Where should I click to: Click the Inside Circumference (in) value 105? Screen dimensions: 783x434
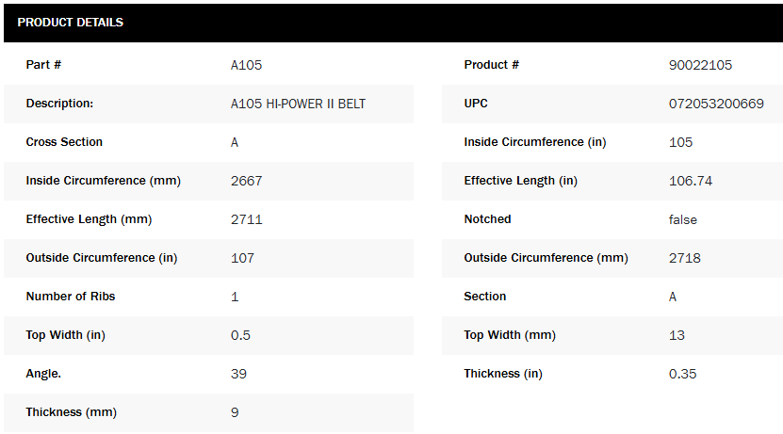tap(680, 142)
